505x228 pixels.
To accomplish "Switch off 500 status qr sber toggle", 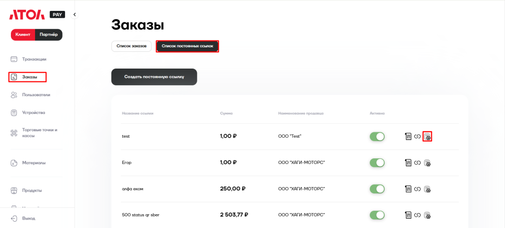I will (377, 215).
